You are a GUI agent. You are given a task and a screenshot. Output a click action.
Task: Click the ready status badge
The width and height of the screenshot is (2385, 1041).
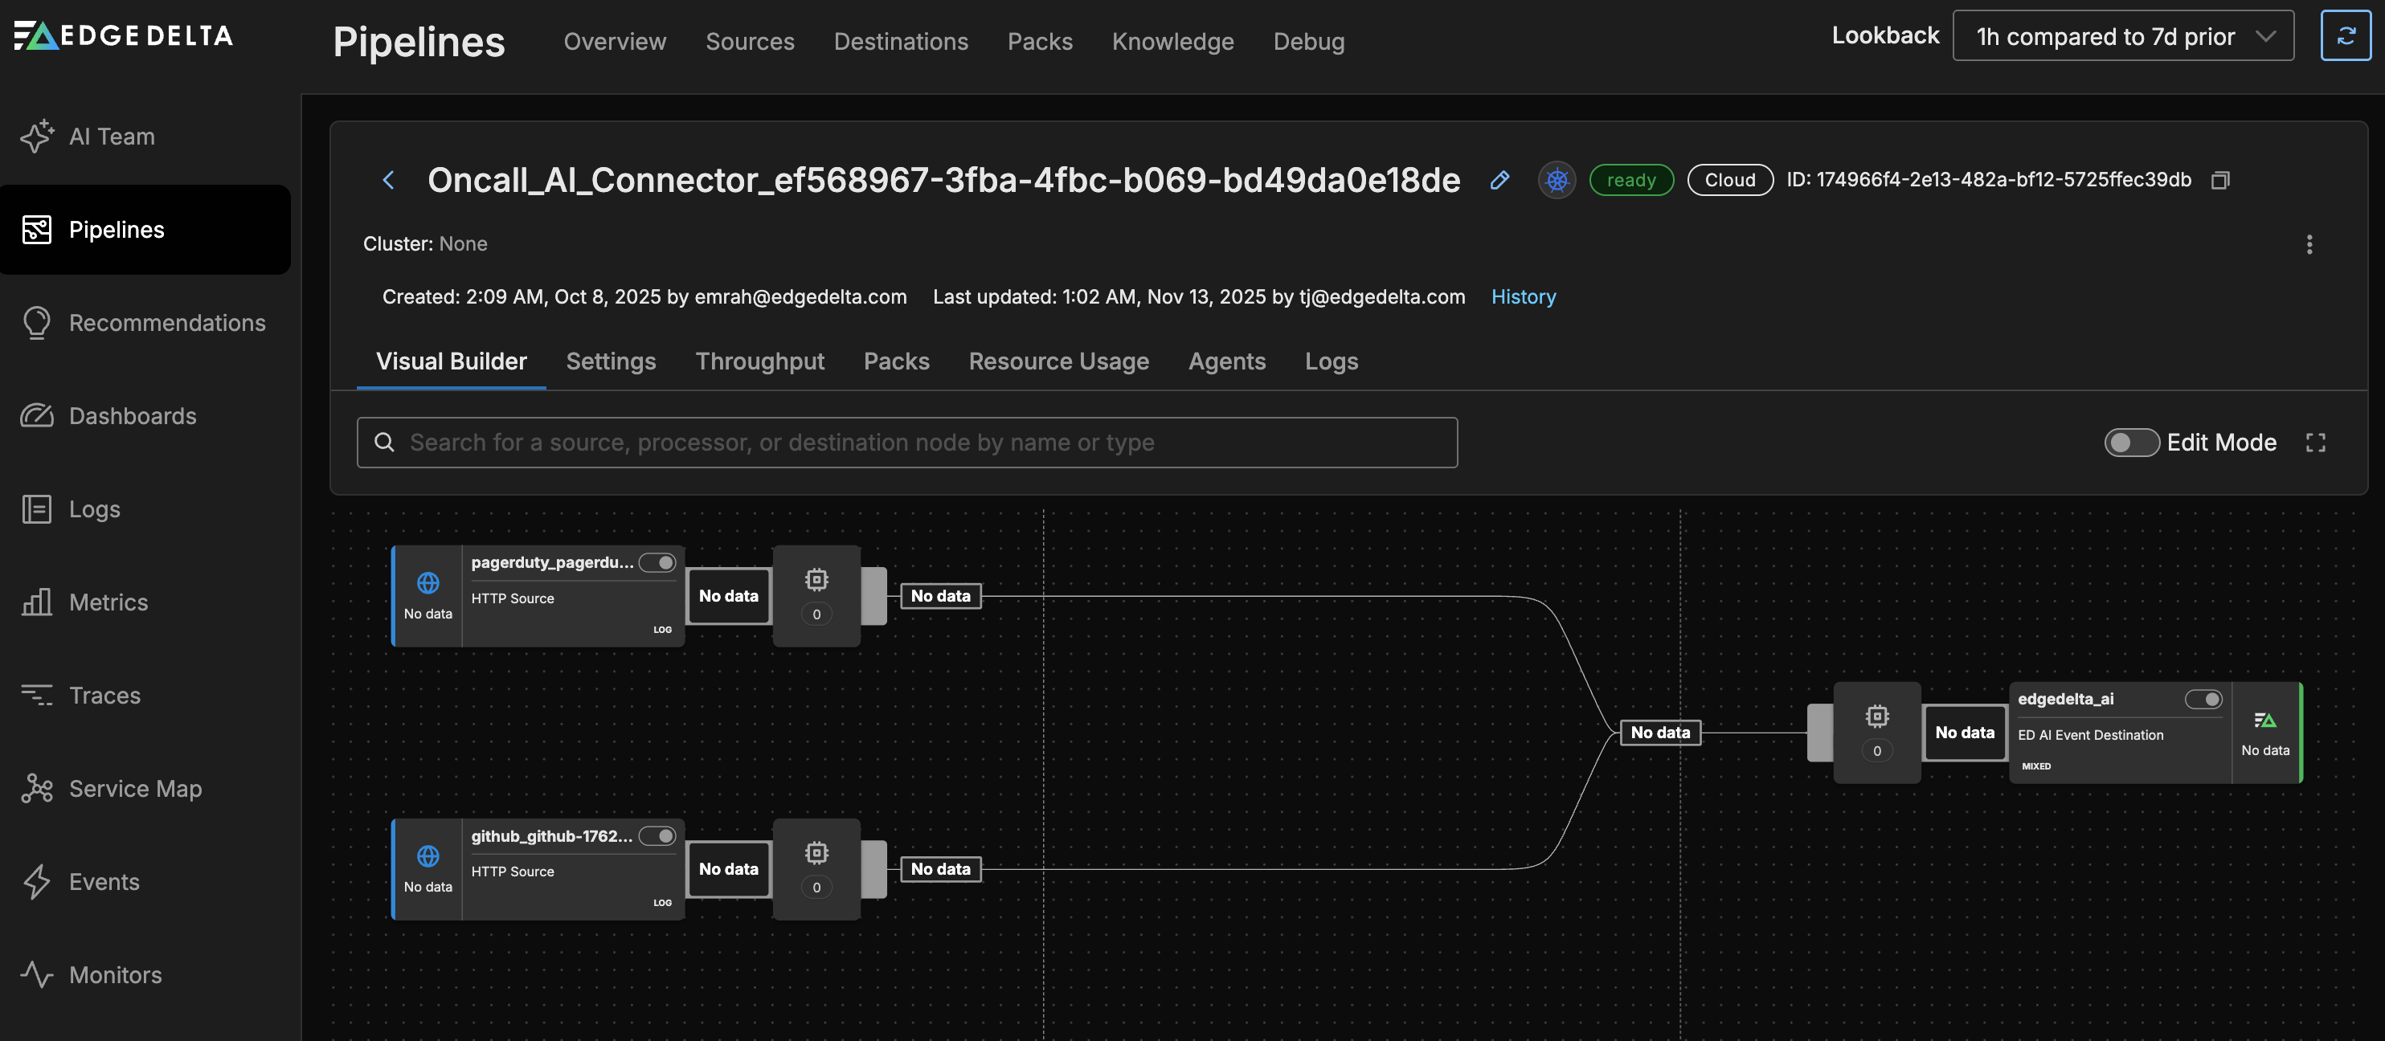coord(1631,179)
